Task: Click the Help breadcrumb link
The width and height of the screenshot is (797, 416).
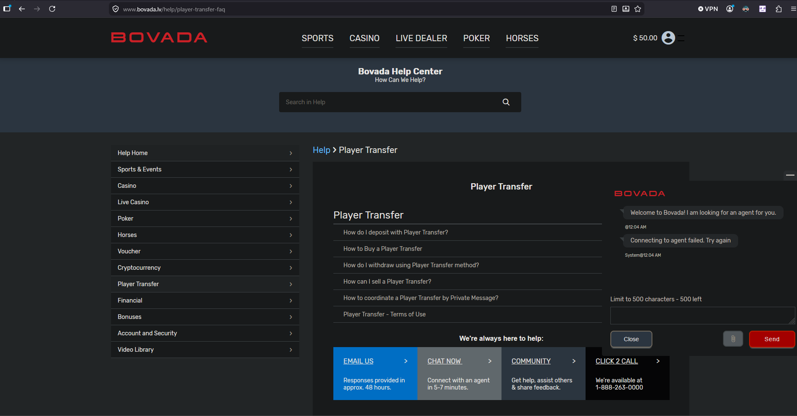Action: (322, 150)
